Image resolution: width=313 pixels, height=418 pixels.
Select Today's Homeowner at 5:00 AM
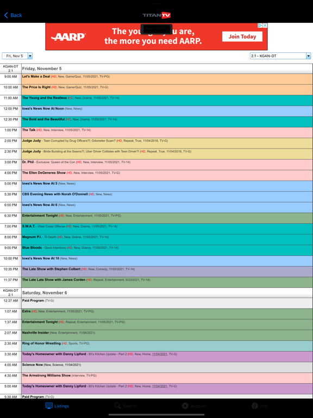pyautogui.click(x=167, y=389)
